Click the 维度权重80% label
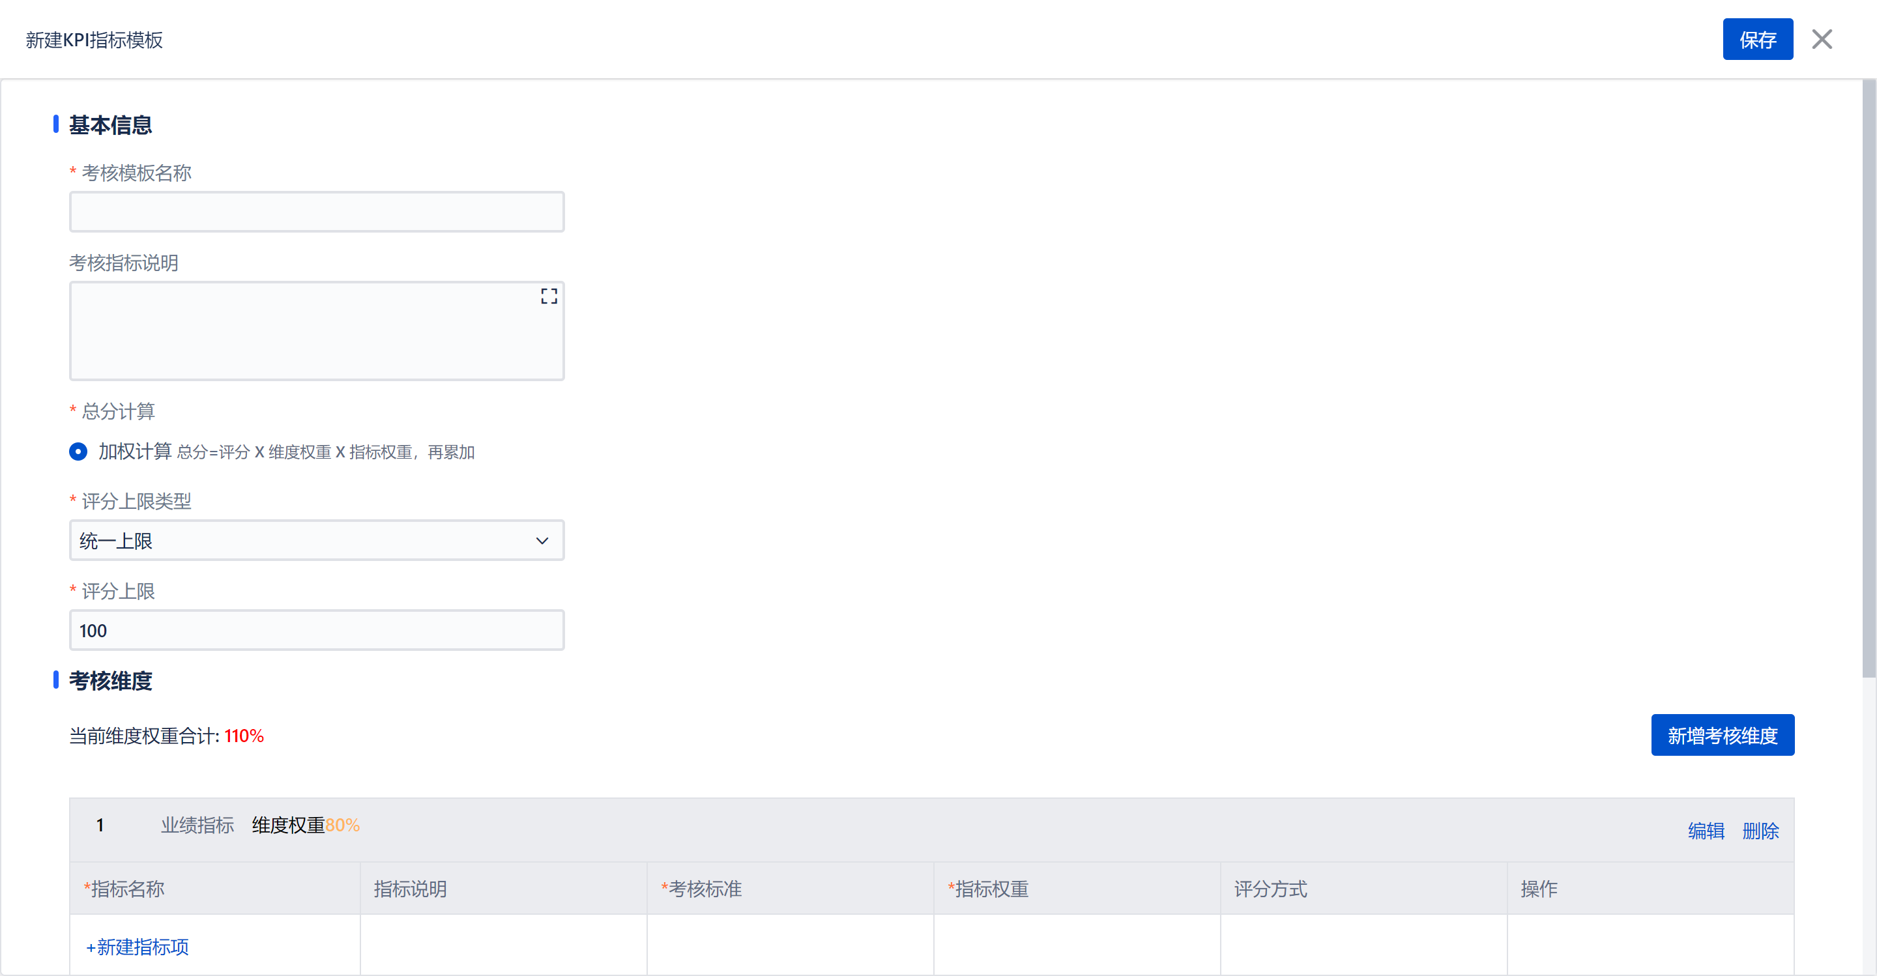The height and width of the screenshot is (976, 1877). tap(305, 824)
